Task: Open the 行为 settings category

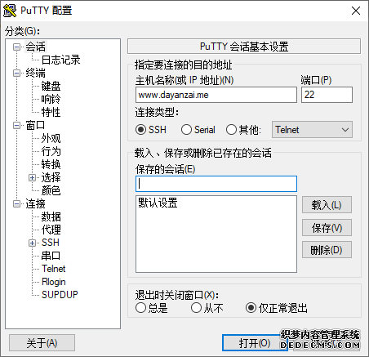Action: coord(51,151)
